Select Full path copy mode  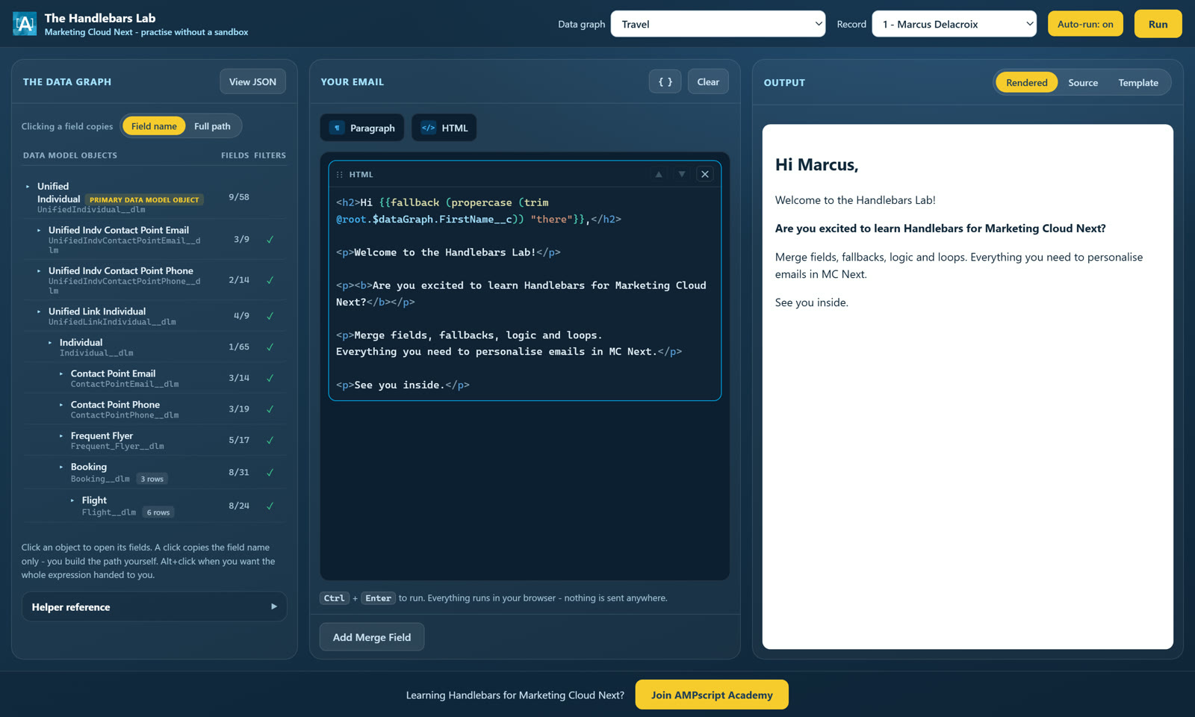pyautogui.click(x=212, y=126)
